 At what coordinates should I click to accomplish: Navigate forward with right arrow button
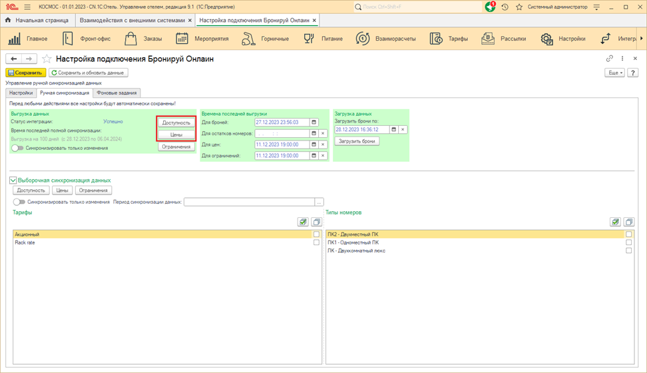tap(29, 59)
